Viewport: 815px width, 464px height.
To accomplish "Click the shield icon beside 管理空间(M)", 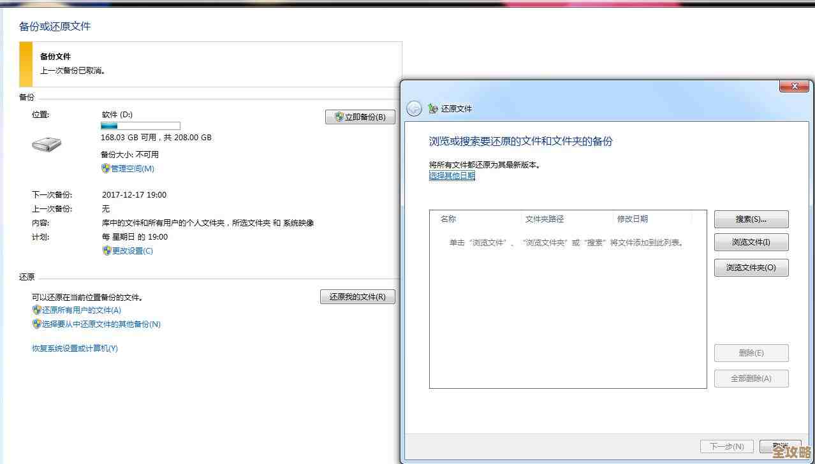I will point(106,168).
